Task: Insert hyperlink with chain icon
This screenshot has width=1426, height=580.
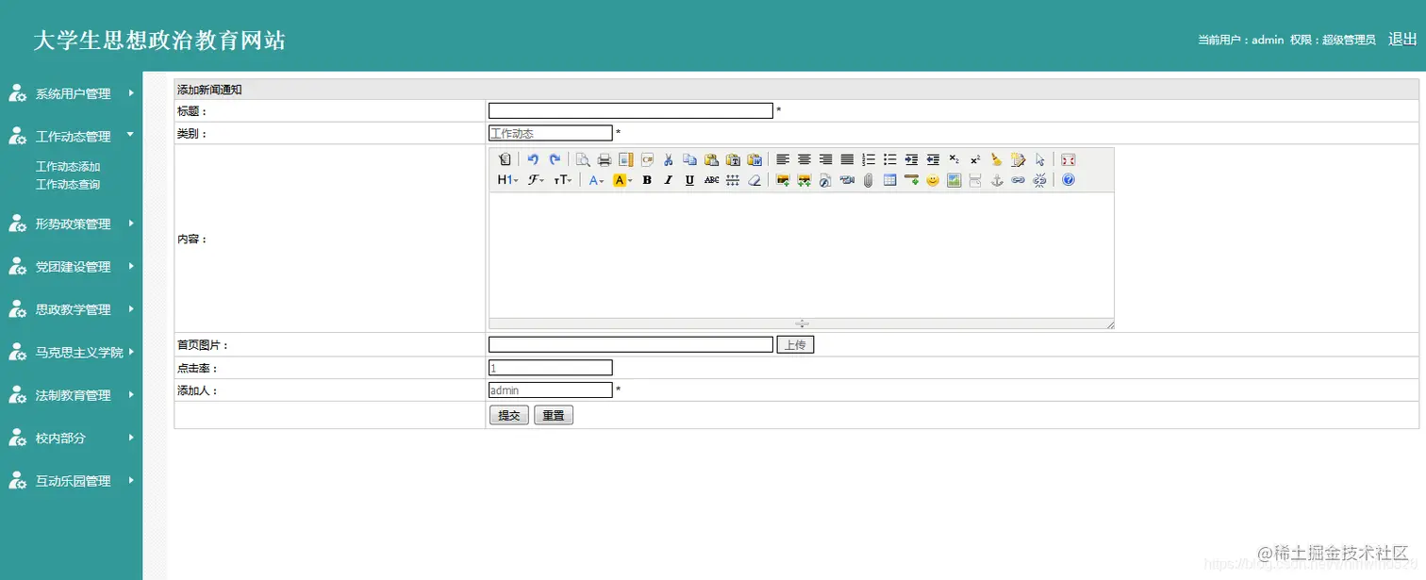Action: [x=1018, y=180]
